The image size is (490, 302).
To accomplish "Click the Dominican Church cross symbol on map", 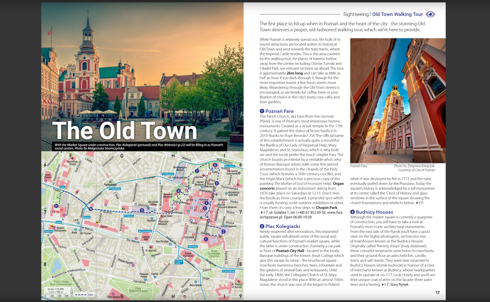I will coord(73,158).
